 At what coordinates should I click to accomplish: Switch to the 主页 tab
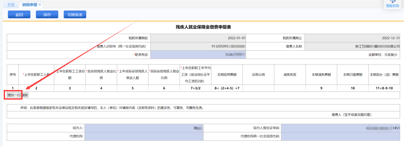click(11, 4)
